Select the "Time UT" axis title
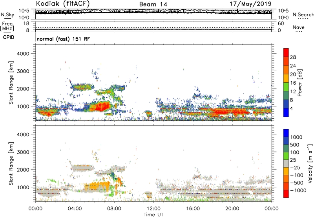Image resolution: width=314 pixels, height=217 pixels. tap(153, 215)
